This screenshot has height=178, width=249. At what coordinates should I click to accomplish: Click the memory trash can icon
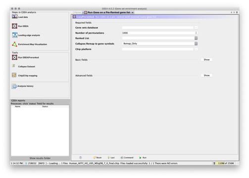coord(214,163)
